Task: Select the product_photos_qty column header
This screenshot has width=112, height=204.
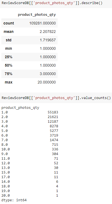Action: click(x=37, y=15)
